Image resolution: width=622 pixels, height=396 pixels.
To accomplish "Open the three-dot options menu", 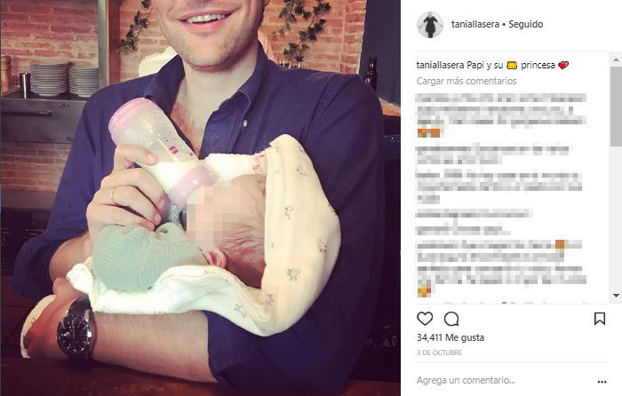I will 602,382.
